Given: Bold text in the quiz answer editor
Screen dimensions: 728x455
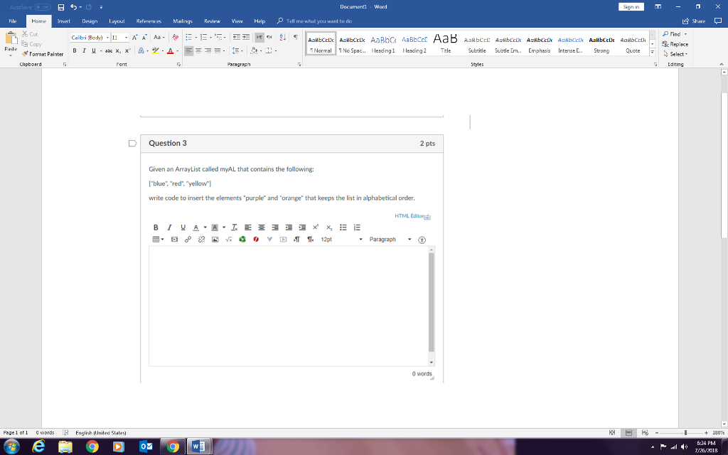Looking at the screenshot, I should pyautogui.click(x=155, y=227).
